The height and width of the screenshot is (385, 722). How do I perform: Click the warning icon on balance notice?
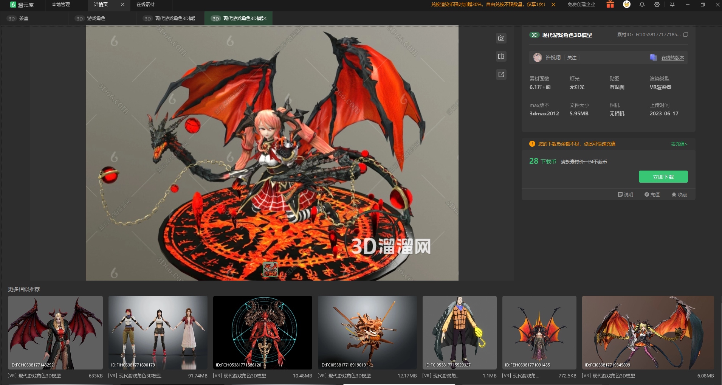point(532,144)
